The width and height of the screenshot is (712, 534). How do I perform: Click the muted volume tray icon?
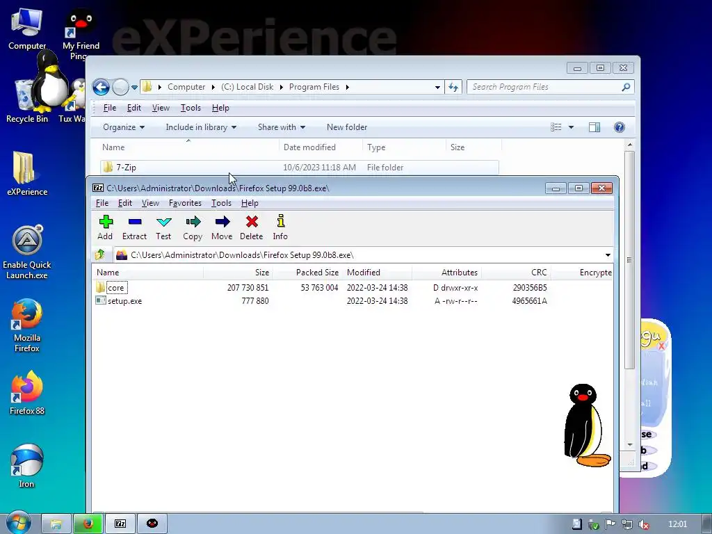coord(643,524)
